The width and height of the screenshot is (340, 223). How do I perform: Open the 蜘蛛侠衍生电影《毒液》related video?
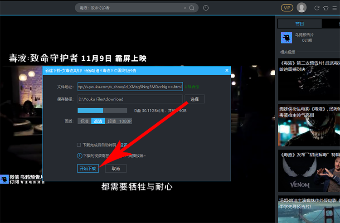coord(309,125)
